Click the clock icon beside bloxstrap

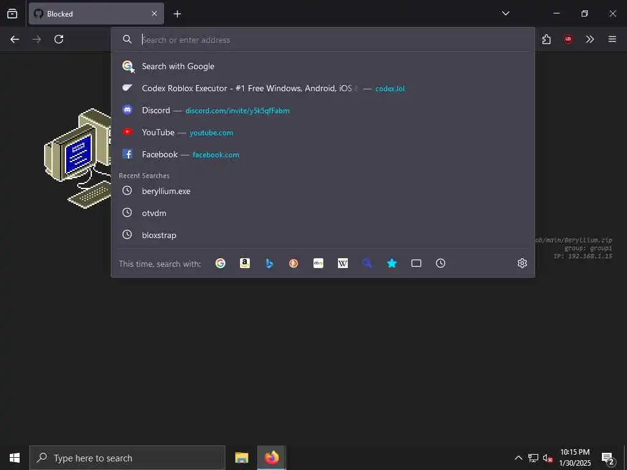(x=127, y=234)
